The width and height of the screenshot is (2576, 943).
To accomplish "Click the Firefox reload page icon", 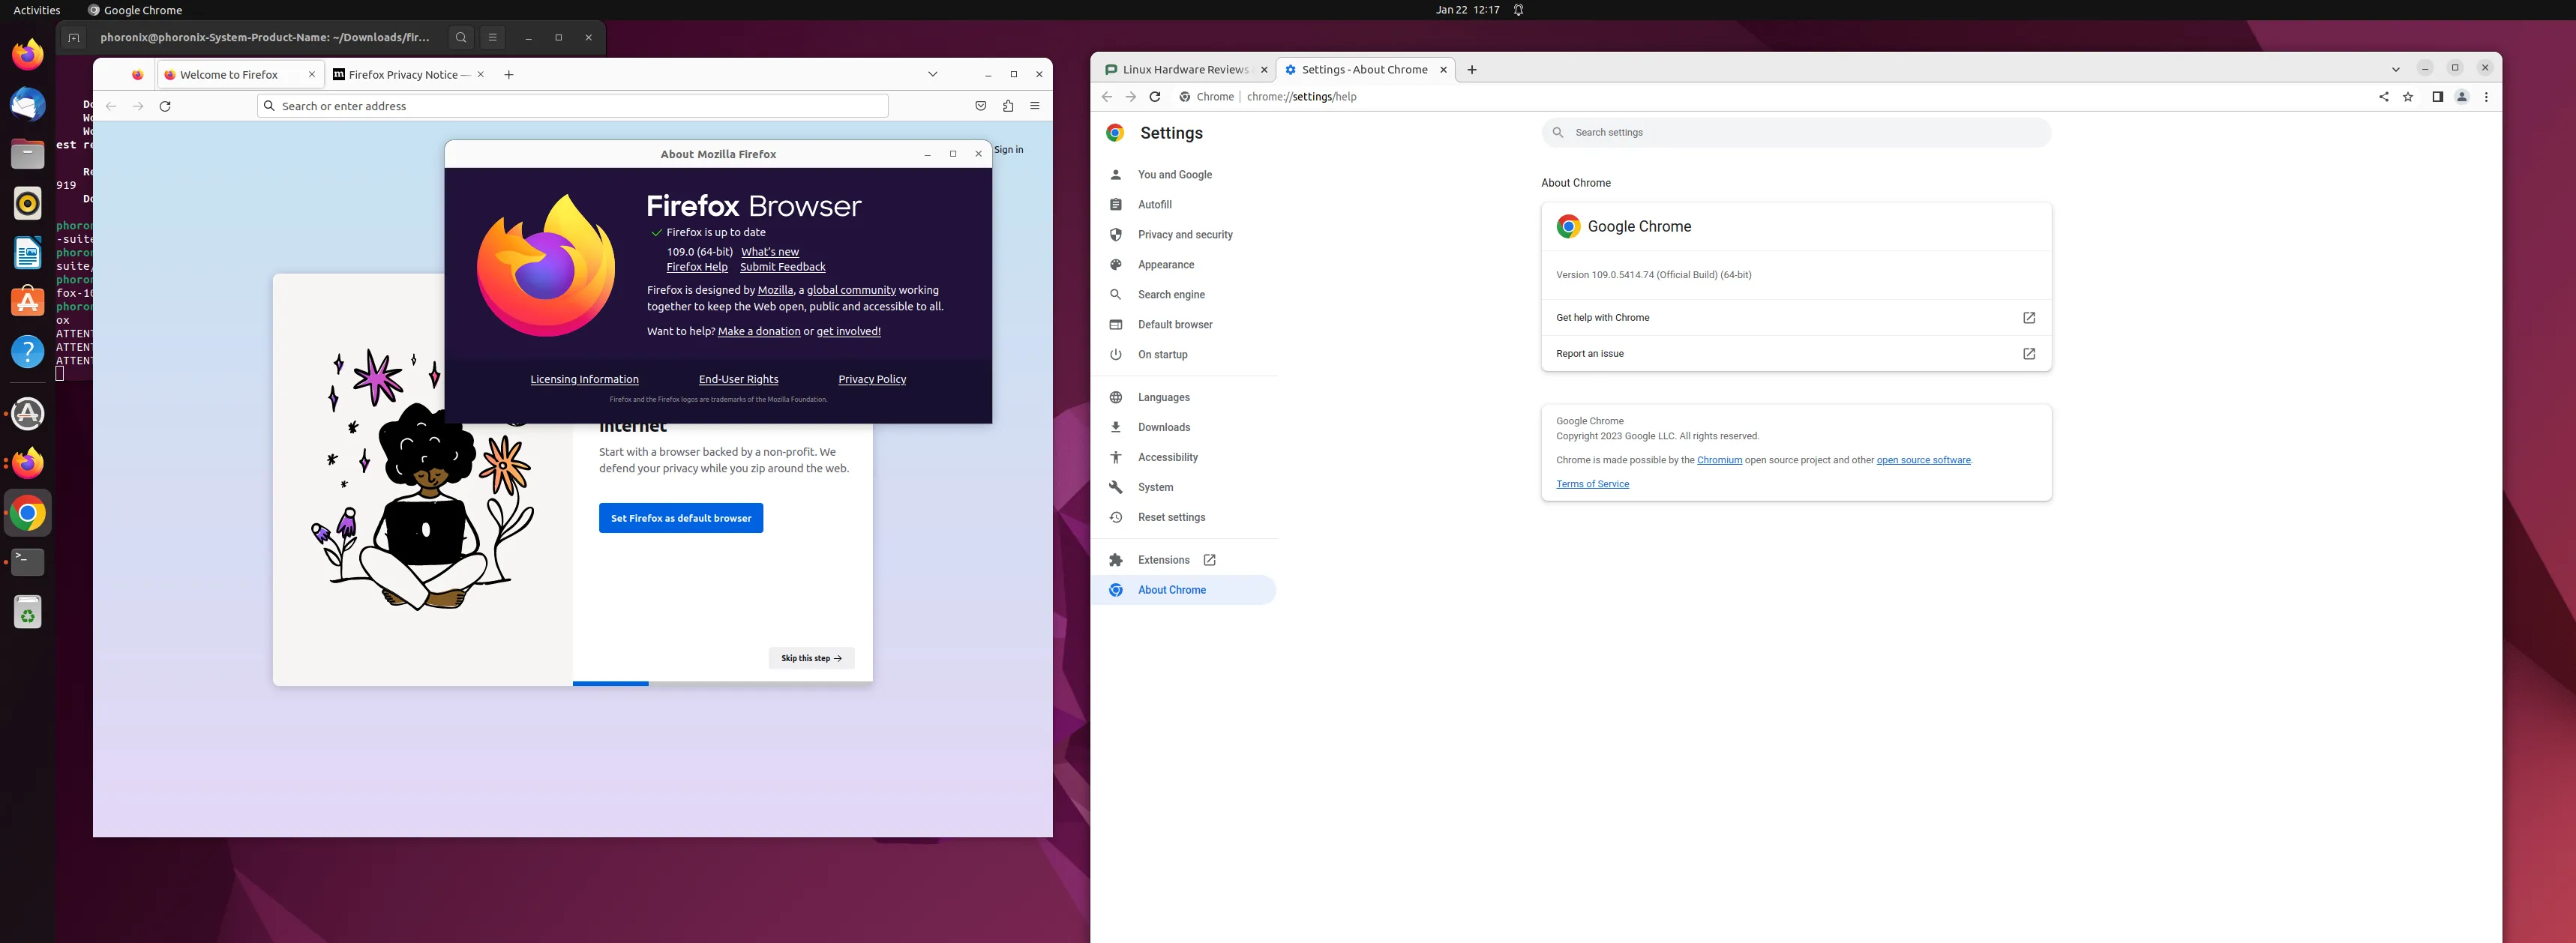I will point(163,105).
